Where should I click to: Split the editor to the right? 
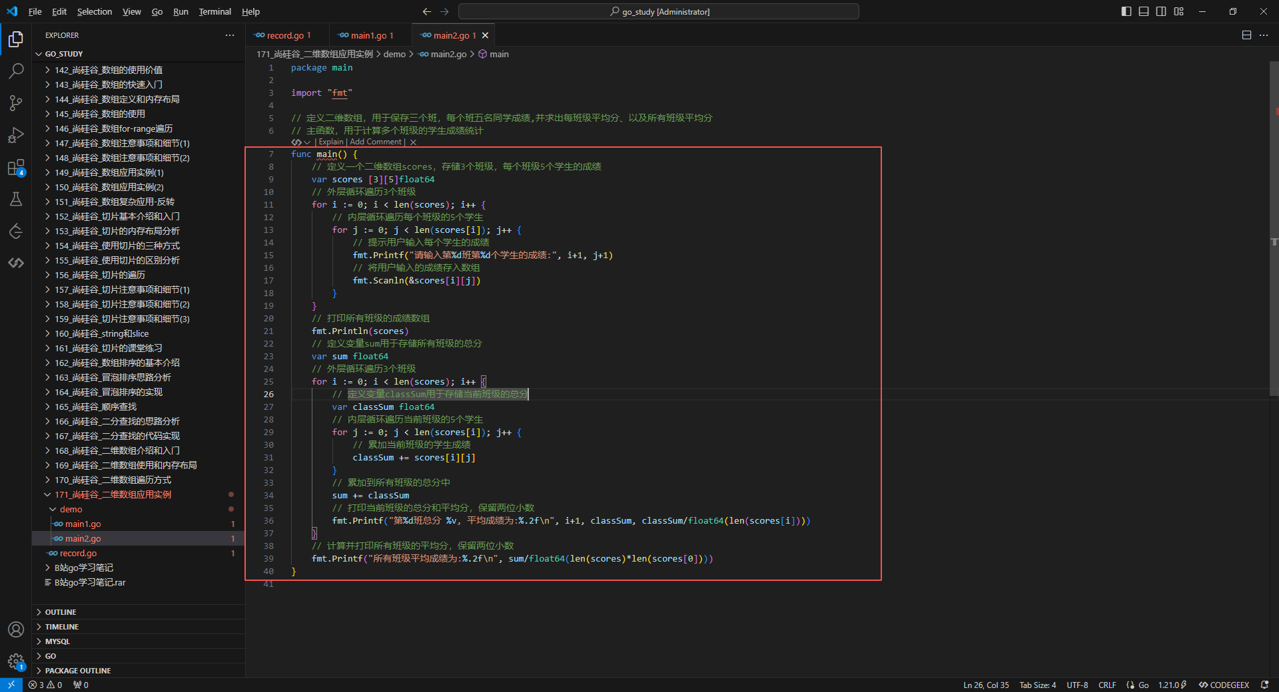click(1246, 35)
